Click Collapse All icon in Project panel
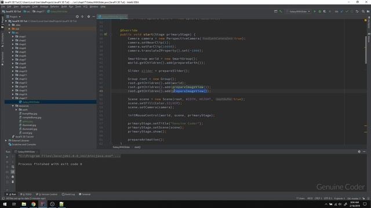Screen dimensions: 371x208 [82, 17]
